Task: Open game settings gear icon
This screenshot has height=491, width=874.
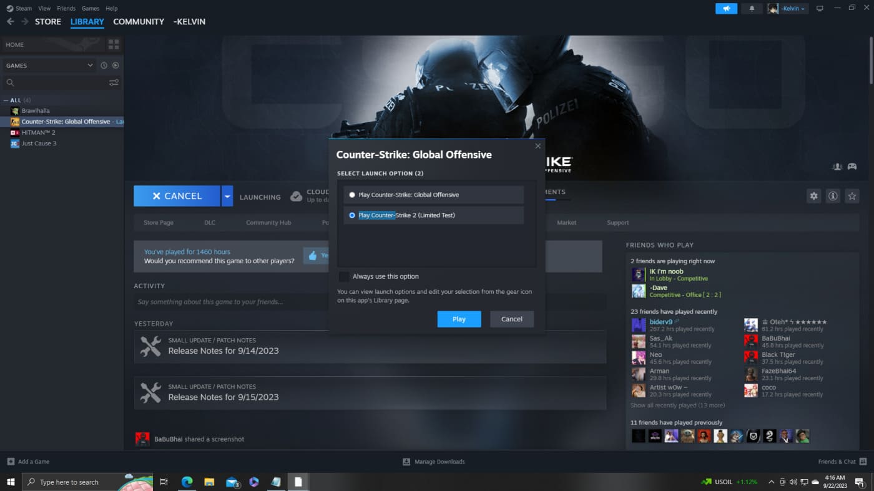Action: tap(813, 196)
